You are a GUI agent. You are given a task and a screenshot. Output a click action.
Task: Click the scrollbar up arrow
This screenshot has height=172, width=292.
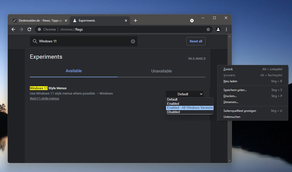230,37
